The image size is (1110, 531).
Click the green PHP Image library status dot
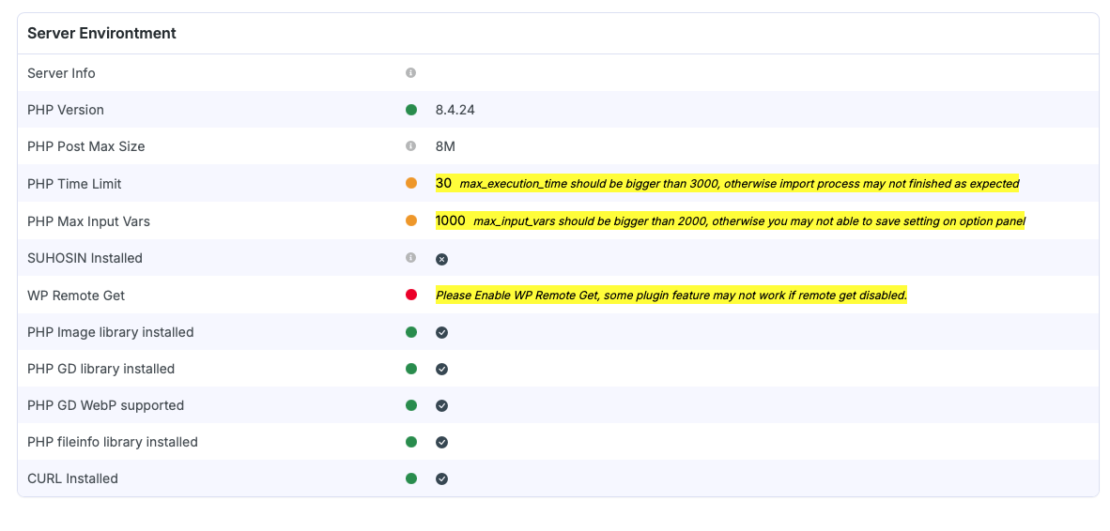[x=411, y=331]
